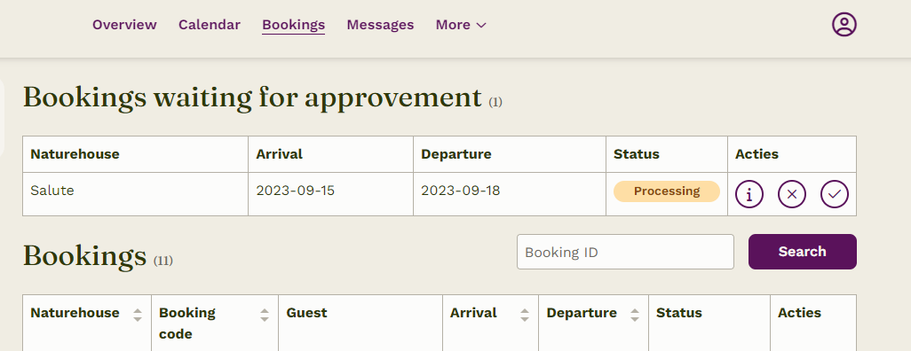Open the user profile icon
Viewport: 911px width, 351px height.
click(x=844, y=24)
